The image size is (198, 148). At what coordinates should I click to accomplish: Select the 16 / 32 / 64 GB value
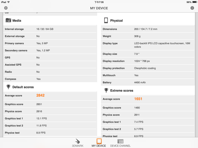45,29
